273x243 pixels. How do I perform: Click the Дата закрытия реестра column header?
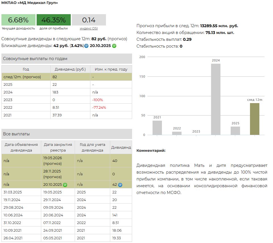58,147
